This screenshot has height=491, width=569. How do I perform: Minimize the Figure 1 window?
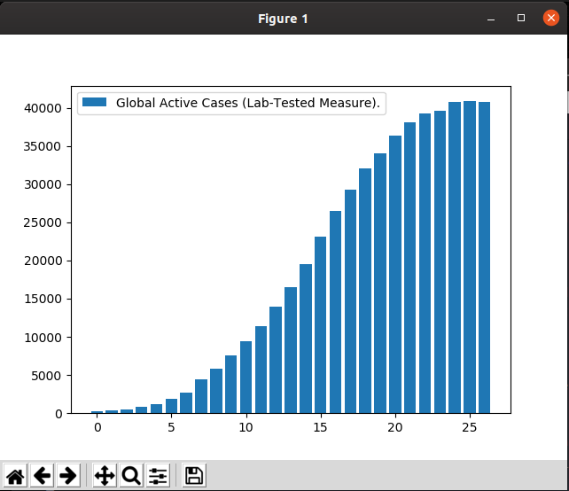pyautogui.click(x=491, y=18)
